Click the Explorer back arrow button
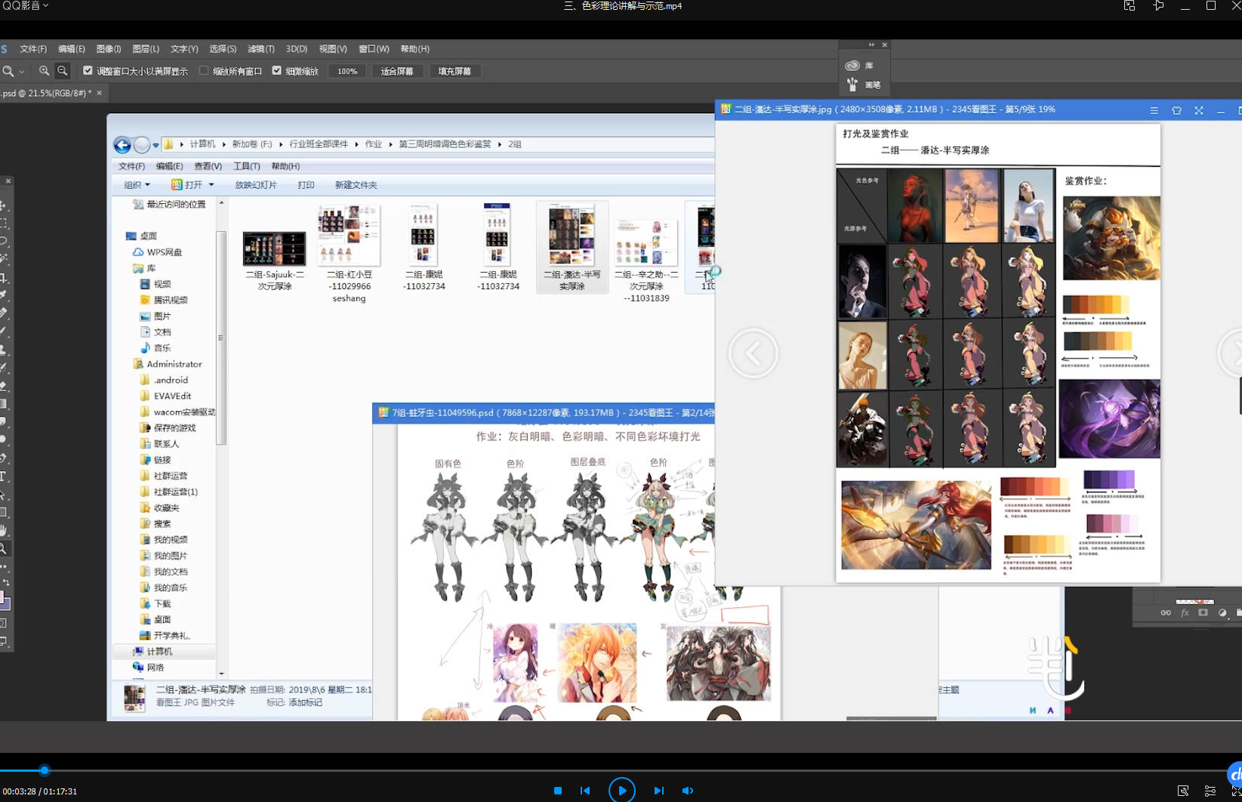This screenshot has height=802, width=1242. click(122, 144)
